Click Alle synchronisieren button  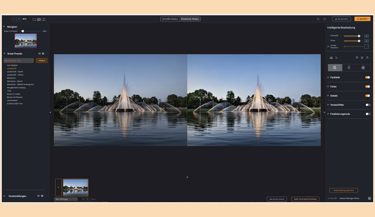tap(277, 199)
